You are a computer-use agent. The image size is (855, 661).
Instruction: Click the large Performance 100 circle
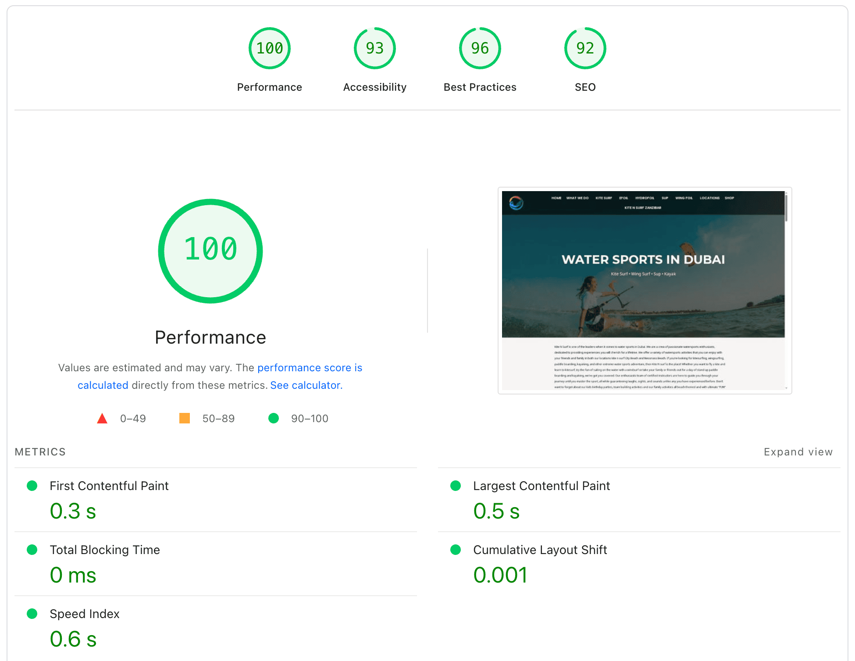(210, 251)
